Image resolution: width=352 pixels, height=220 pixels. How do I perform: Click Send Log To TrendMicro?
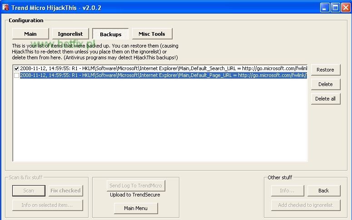click(x=136, y=186)
